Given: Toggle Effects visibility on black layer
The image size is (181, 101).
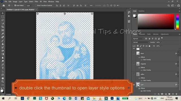Looking at the screenshot, I should click(x=139, y=57).
